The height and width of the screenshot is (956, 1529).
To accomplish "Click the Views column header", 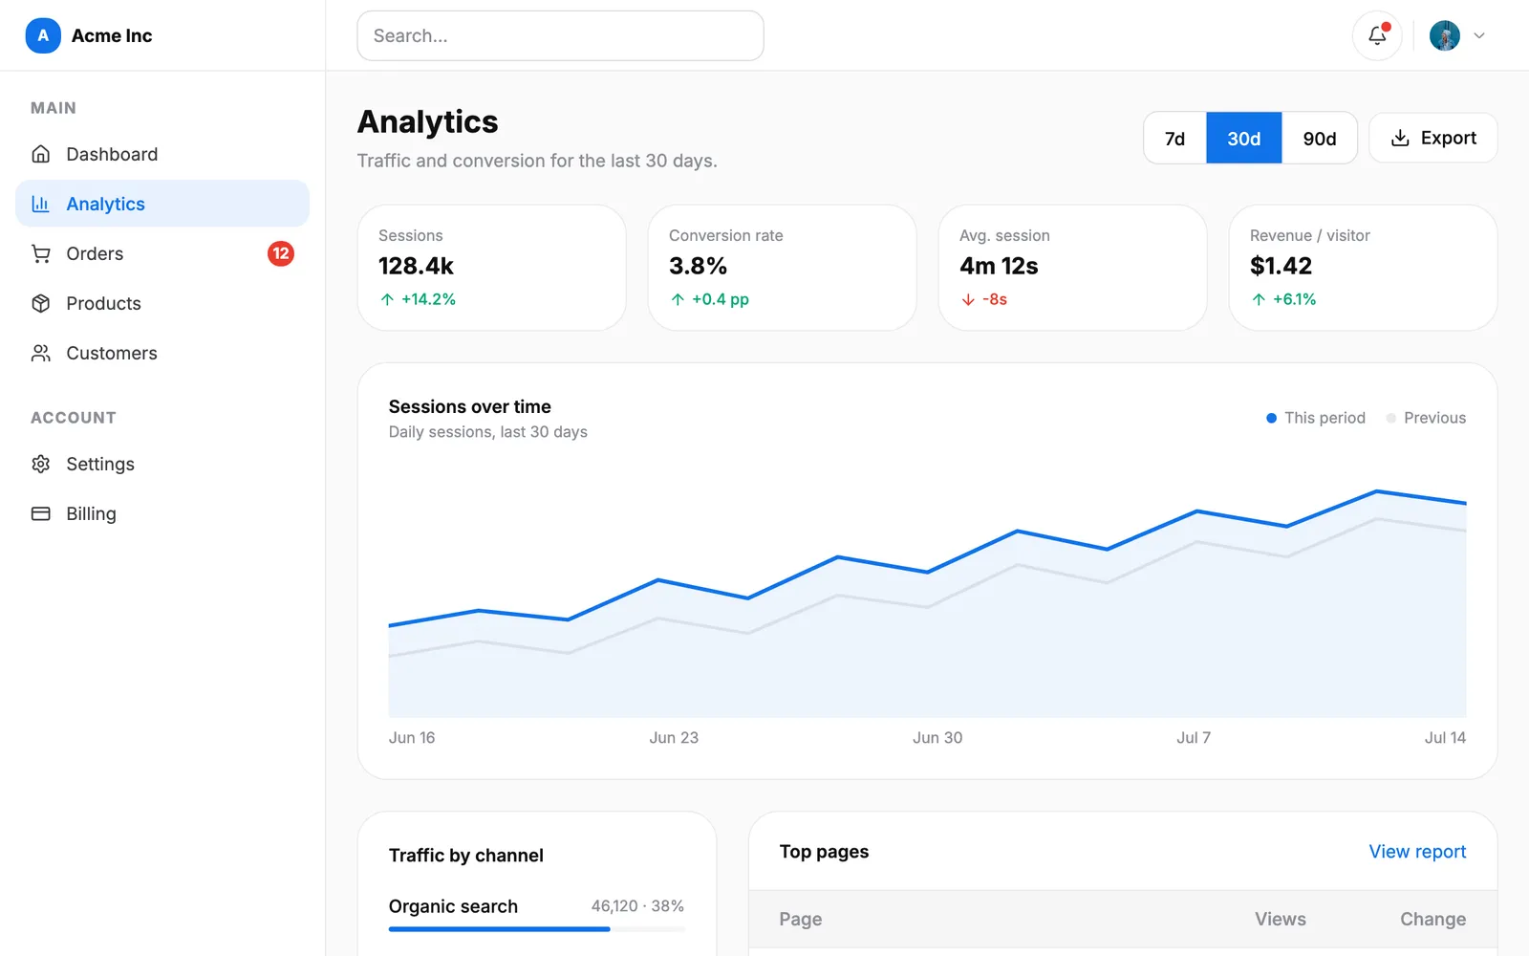I will click(1280, 919).
